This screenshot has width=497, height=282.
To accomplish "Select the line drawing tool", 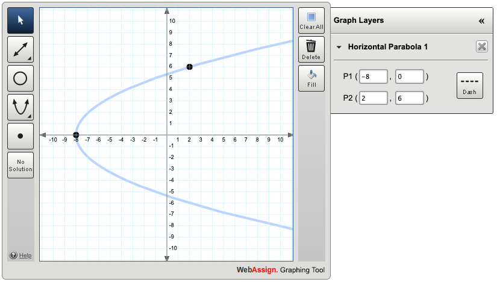I will [20, 49].
